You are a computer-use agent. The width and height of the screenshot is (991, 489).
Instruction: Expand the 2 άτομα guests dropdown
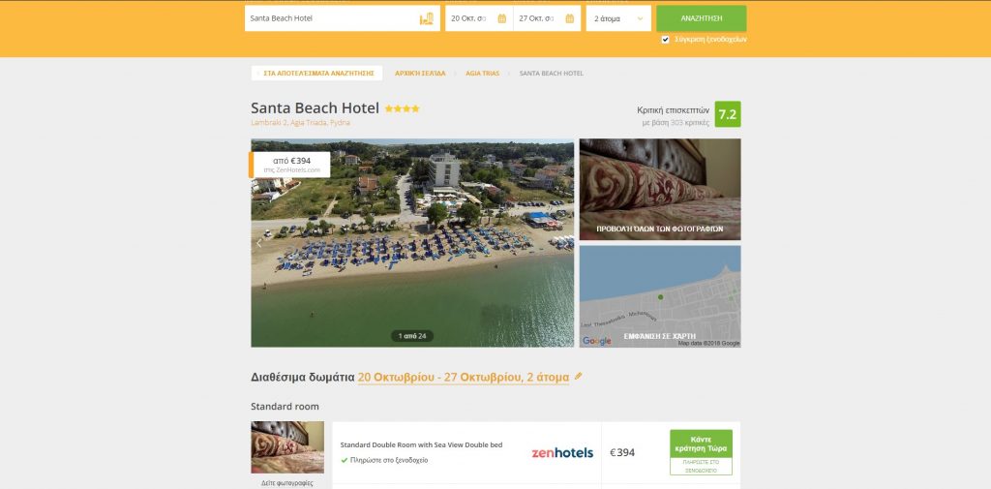click(618, 18)
